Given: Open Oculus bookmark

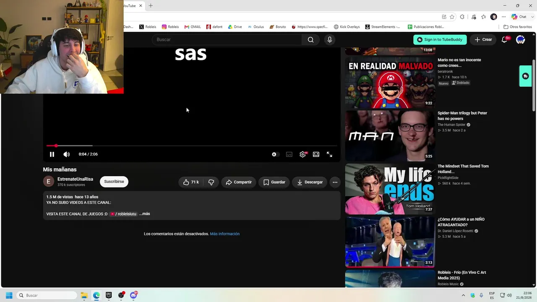Looking at the screenshot, I should (256, 27).
